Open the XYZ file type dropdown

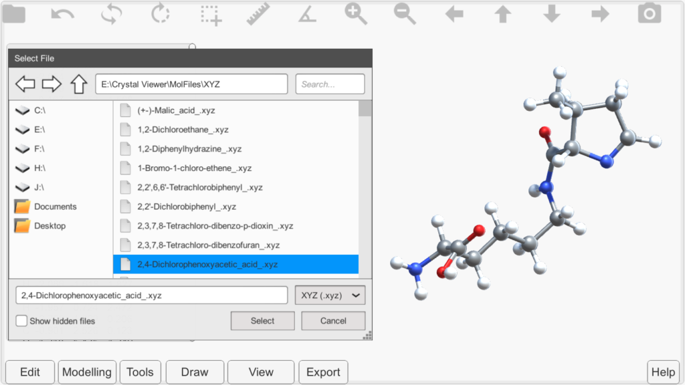[329, 295]
